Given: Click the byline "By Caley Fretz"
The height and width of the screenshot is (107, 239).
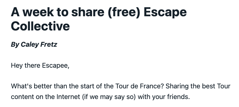Looking at the screenshot, I should (34, 45).
